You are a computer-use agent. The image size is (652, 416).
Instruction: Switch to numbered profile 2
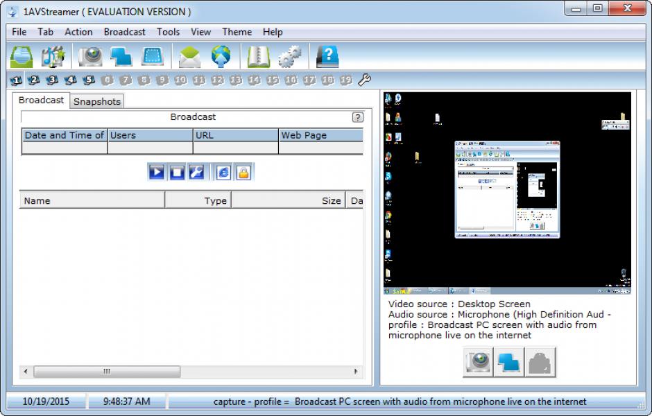point(34,80)
